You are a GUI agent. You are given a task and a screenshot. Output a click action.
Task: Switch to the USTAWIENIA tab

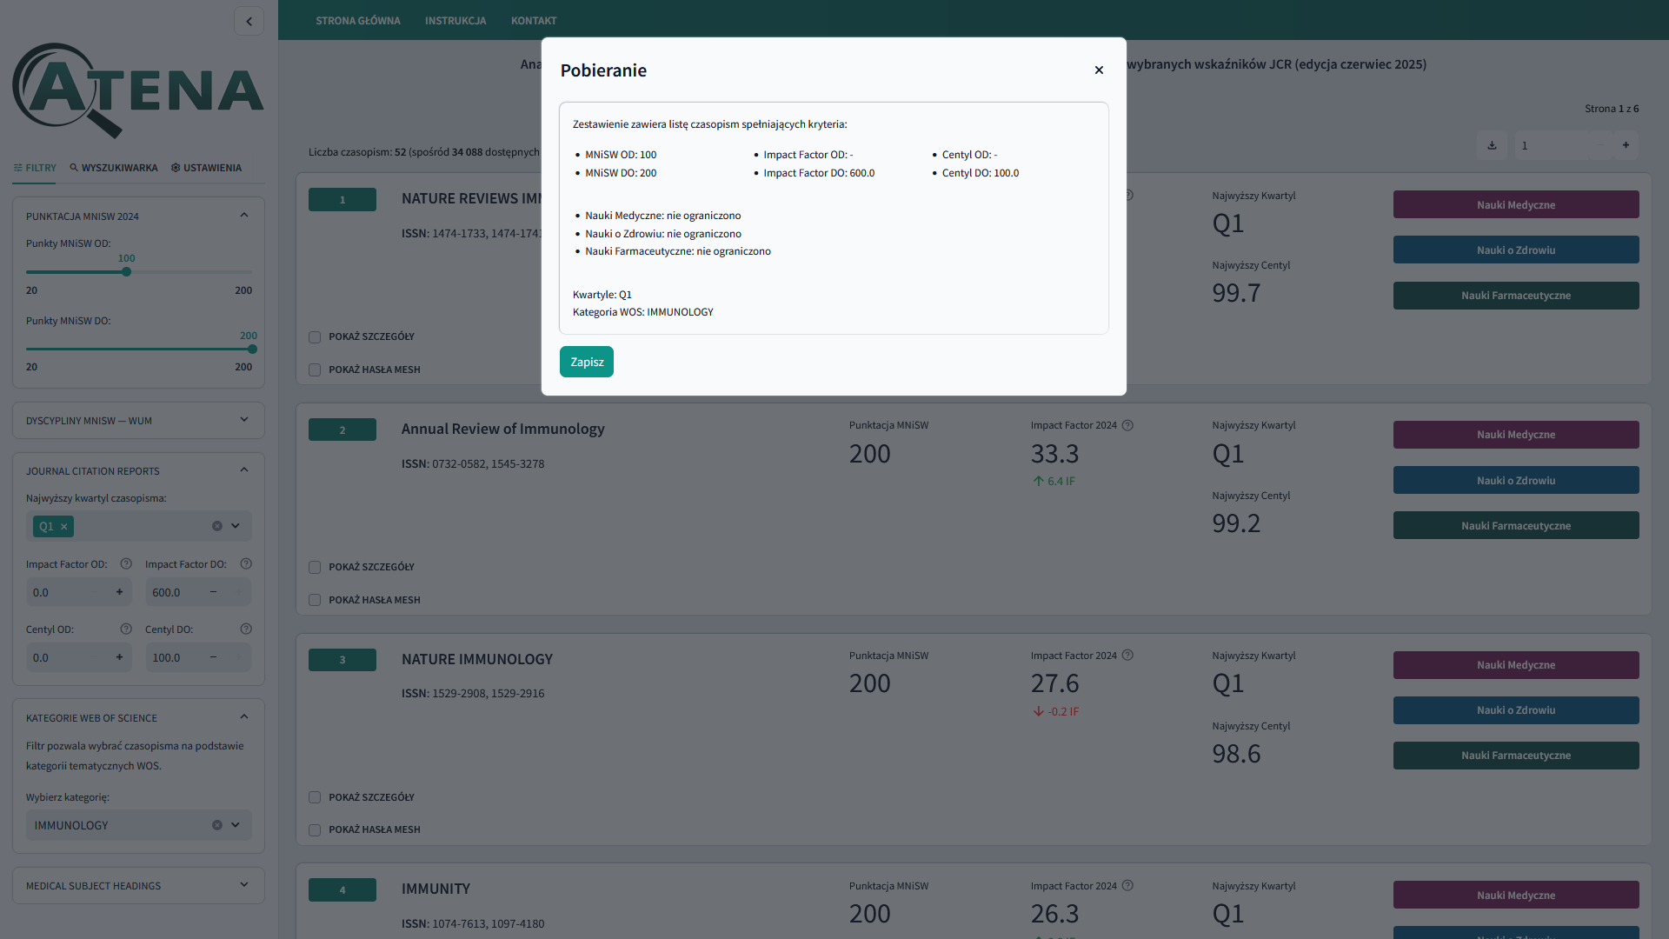pos(206,168)
